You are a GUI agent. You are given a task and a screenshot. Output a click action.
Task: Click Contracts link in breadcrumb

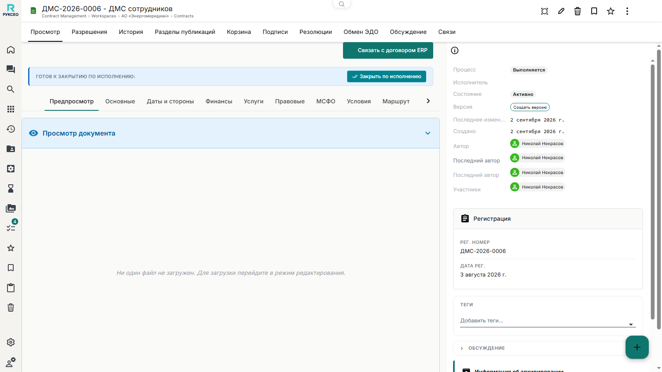point(184,16)
